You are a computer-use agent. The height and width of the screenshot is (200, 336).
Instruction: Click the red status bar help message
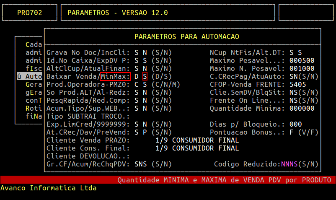pyautogui.click(x=224, y=180)
